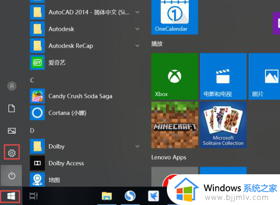Expand the AutoCAD 2014 folder chevron
Image resolution: width=280 pixels, height=205 pixels.
coord(137,12)
